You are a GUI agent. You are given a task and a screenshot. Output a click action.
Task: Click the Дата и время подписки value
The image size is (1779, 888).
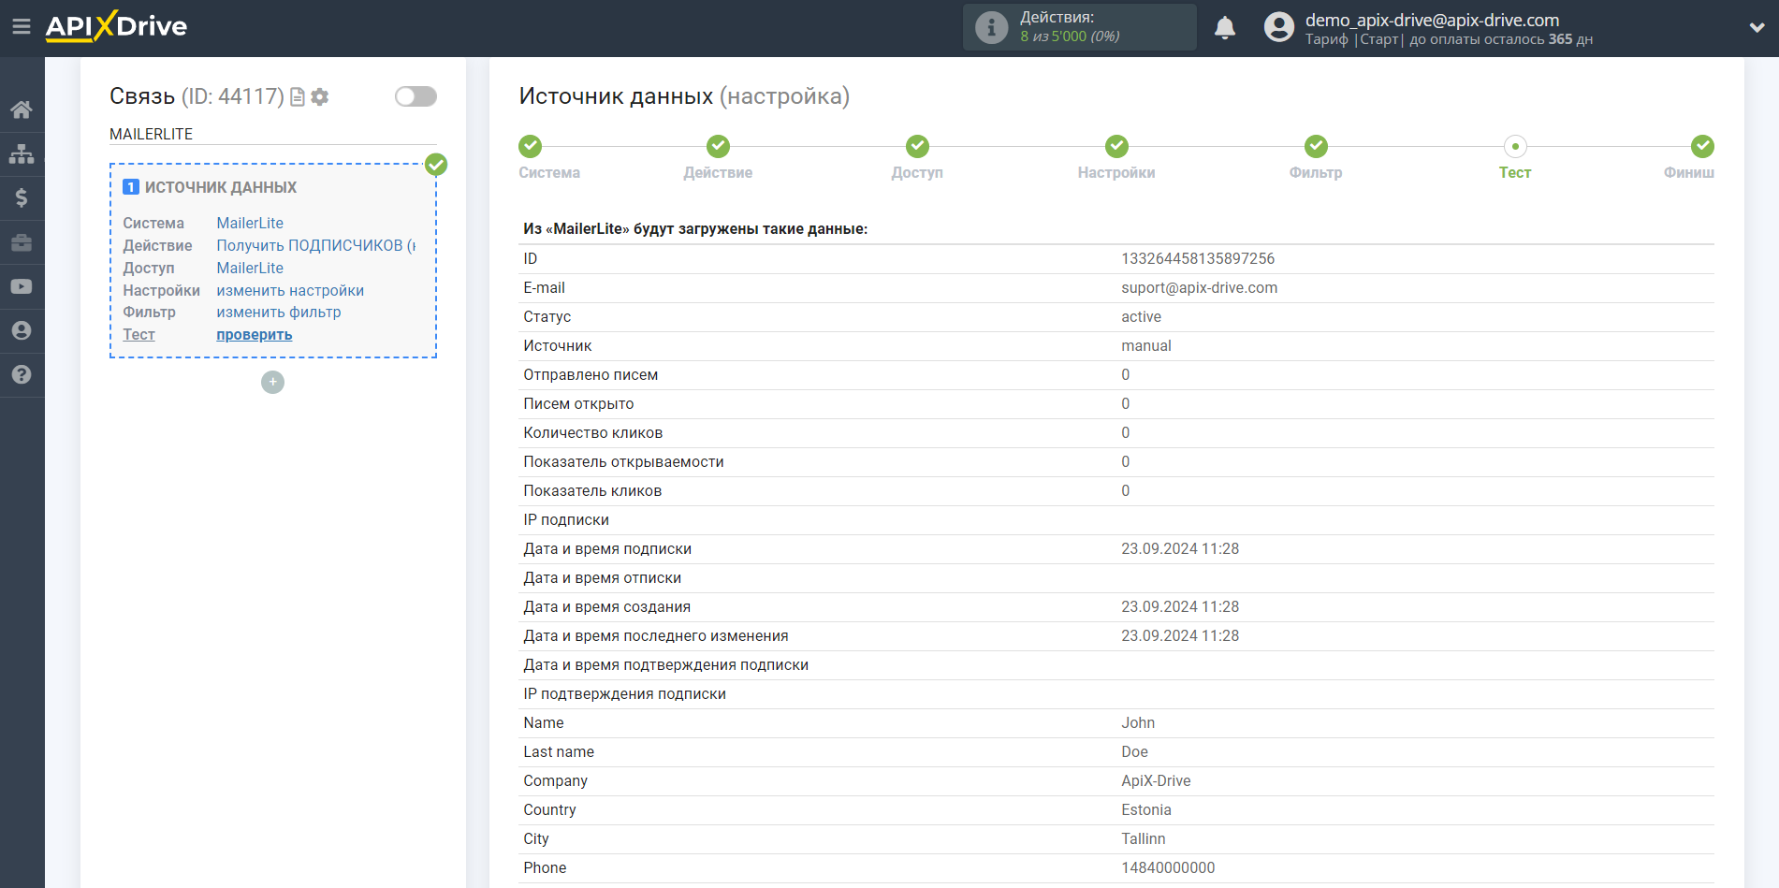[x=1180, y=548]
